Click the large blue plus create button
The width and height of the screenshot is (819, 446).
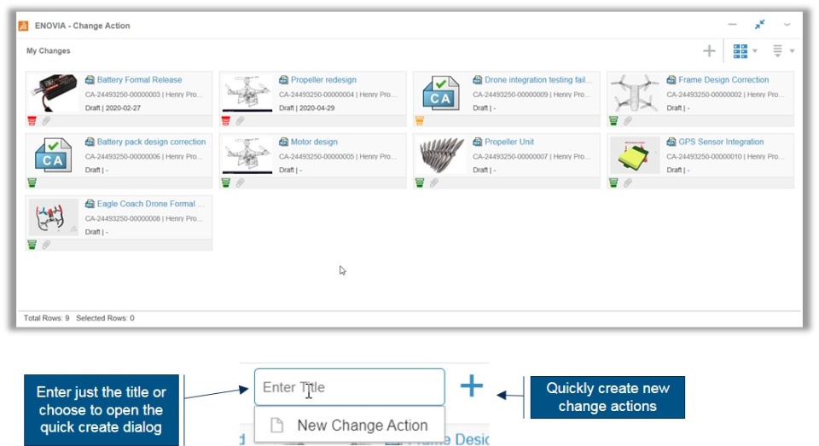[x=472, y=386]
